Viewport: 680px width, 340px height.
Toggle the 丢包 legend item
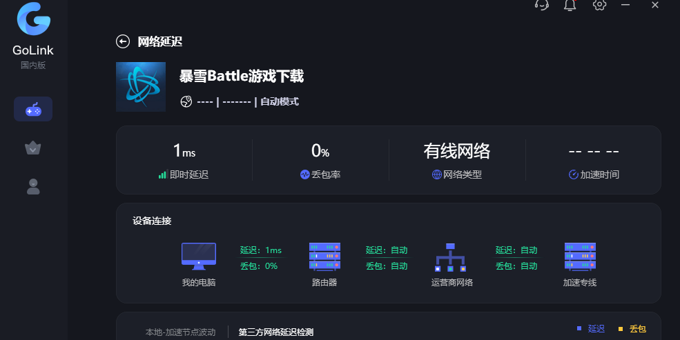[x=632, y=329]
